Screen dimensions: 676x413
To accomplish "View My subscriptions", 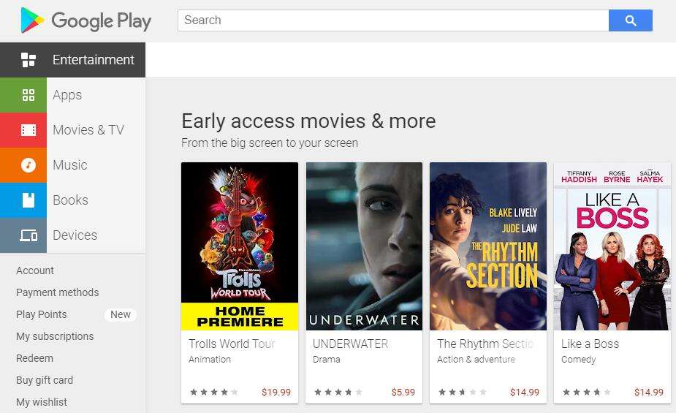I will tap(55, 336).
